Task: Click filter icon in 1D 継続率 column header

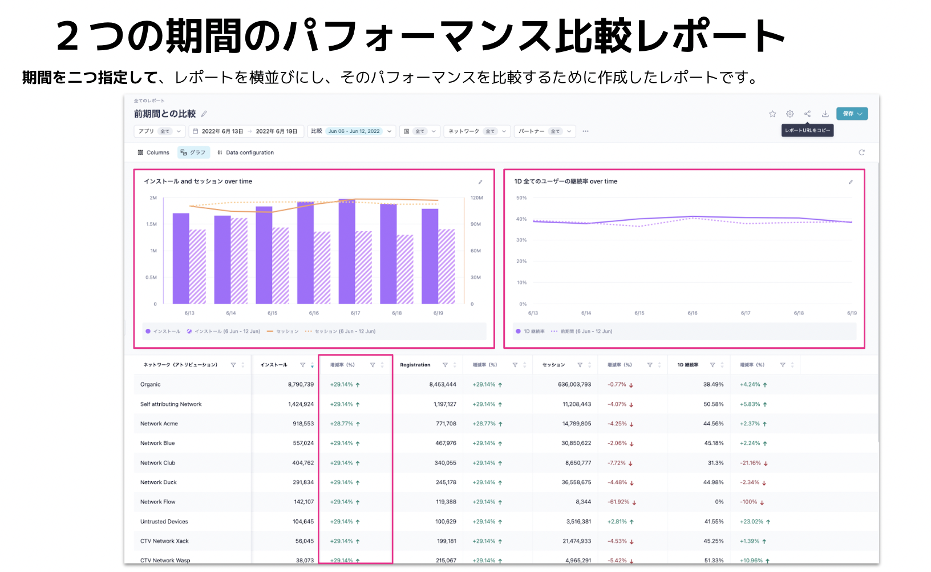Action: click(x=713, y=365)
